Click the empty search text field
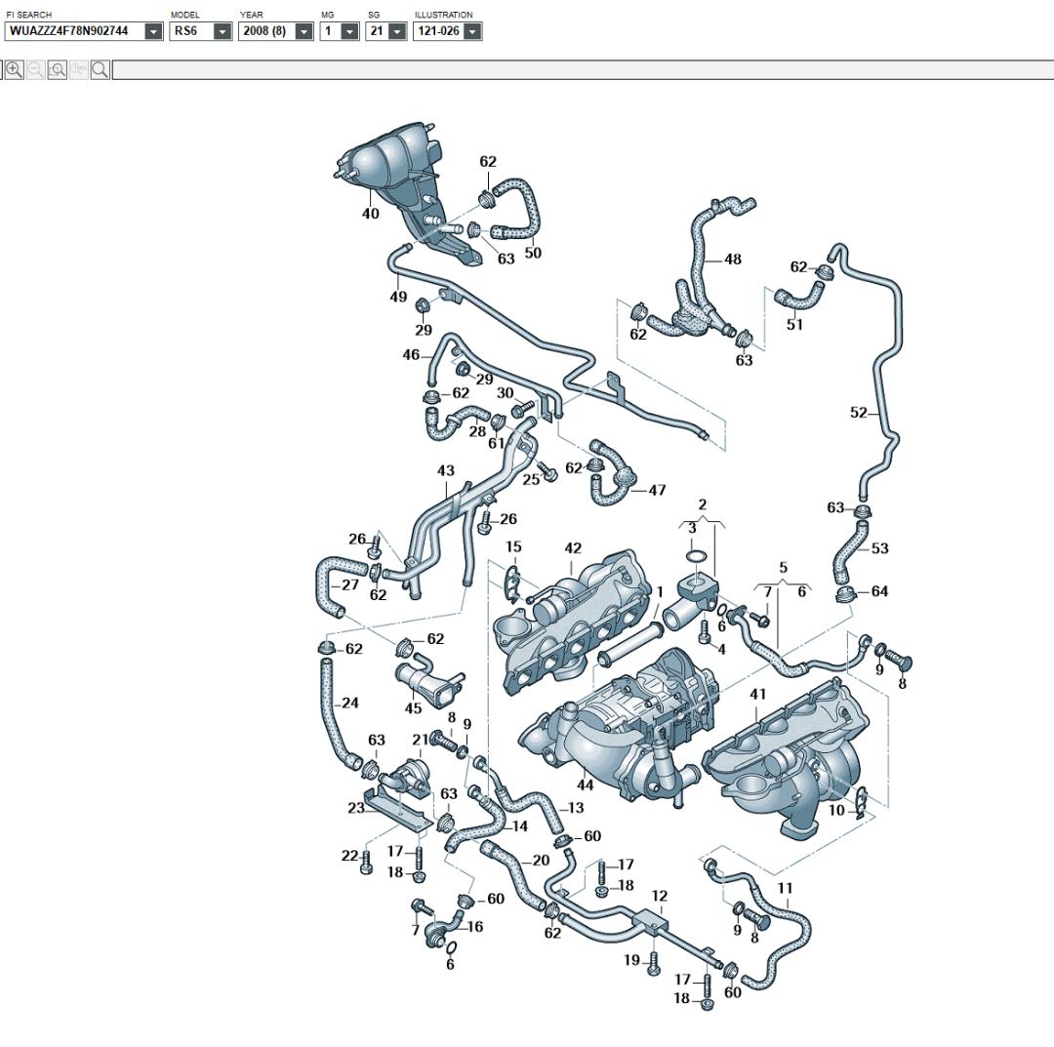The height and width of the screenshot is (1047, 1054). (582, 69)
